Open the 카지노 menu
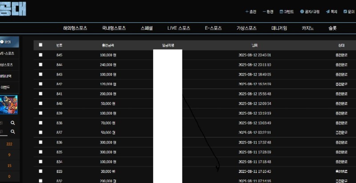 point(307,28)
